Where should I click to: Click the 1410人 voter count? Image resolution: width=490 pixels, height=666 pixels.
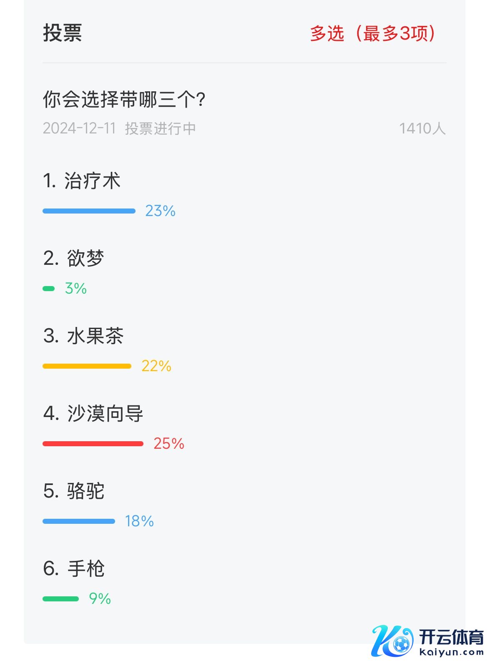422,128
